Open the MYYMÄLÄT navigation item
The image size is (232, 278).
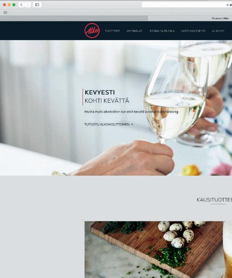point(134,31)
